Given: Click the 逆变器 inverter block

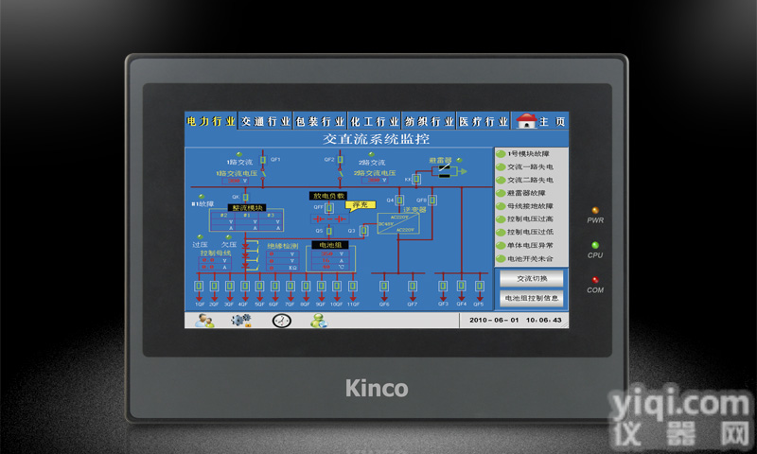Looking at the screenshot, I should click(x=398, y=223).
